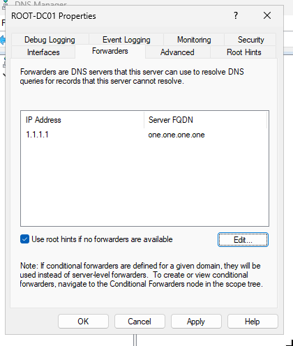Click the question mark help icon
The height and width of the screenshot is (346, 293).
[236, 15]
